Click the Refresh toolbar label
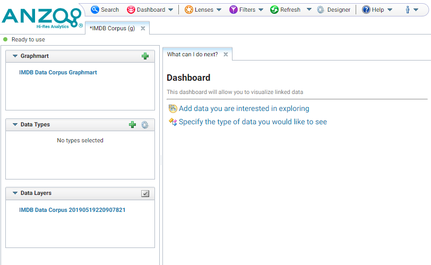Image resolution: width=431 pixels, height=265 pixels. coord(290,10)
